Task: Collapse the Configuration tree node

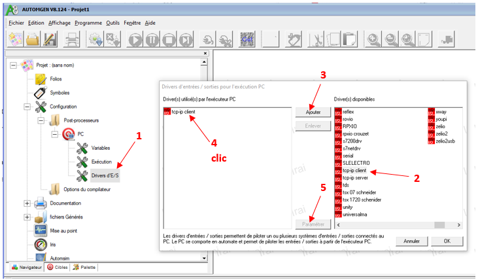Action: 27,107
